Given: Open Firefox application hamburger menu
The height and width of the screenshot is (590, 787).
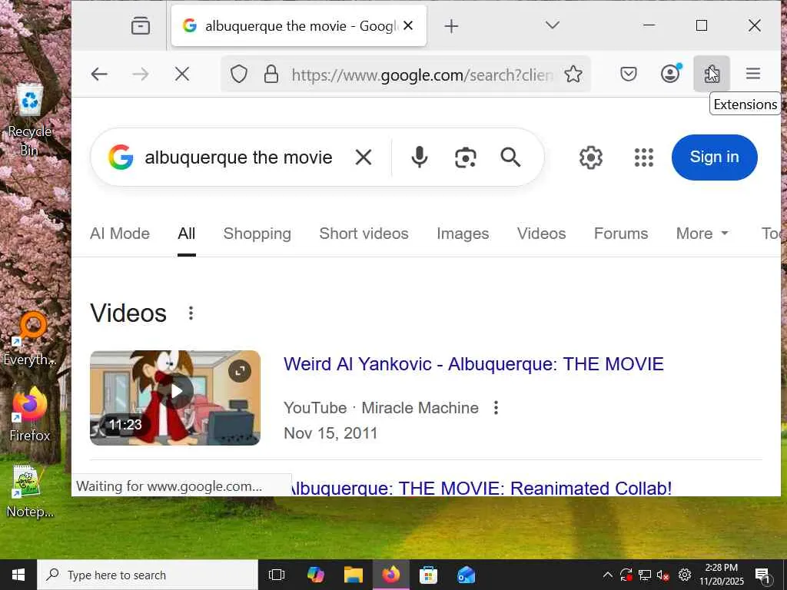Looking at the screenshot, I should [753, 75].
